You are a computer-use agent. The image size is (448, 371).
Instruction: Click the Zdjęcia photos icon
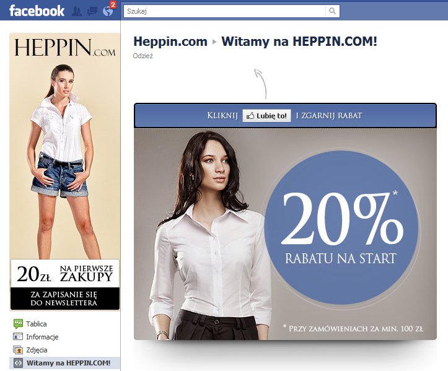18,349
